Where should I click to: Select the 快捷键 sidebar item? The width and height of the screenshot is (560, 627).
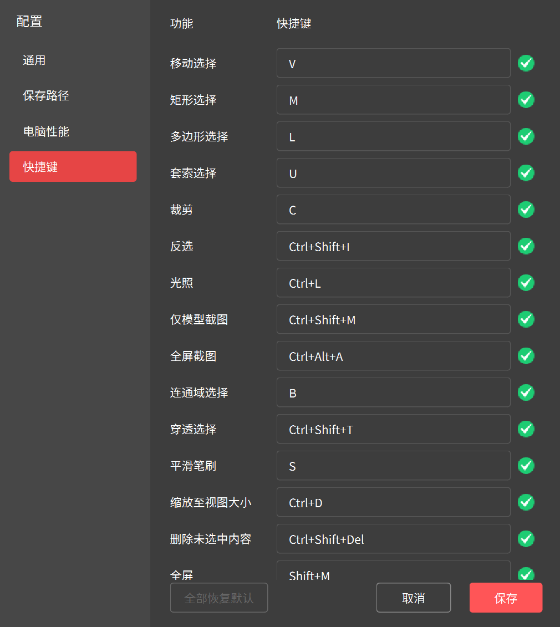(x=73, y=166)
